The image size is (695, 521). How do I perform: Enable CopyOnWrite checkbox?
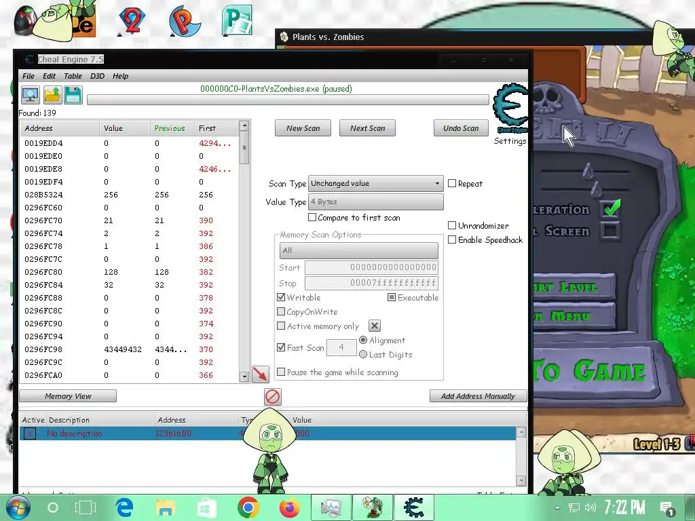click(x=281, y=311)
